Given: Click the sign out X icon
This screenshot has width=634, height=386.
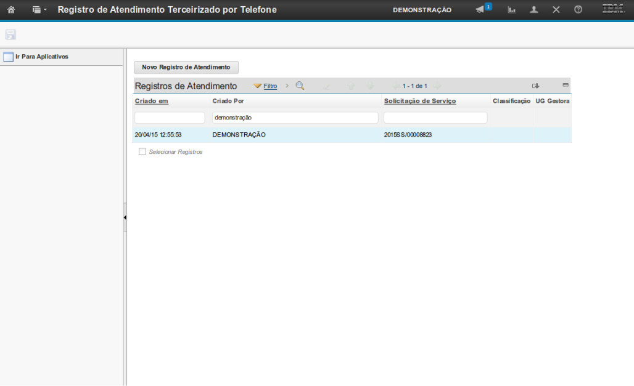Looking at the screenshot, I should [556, 10].
